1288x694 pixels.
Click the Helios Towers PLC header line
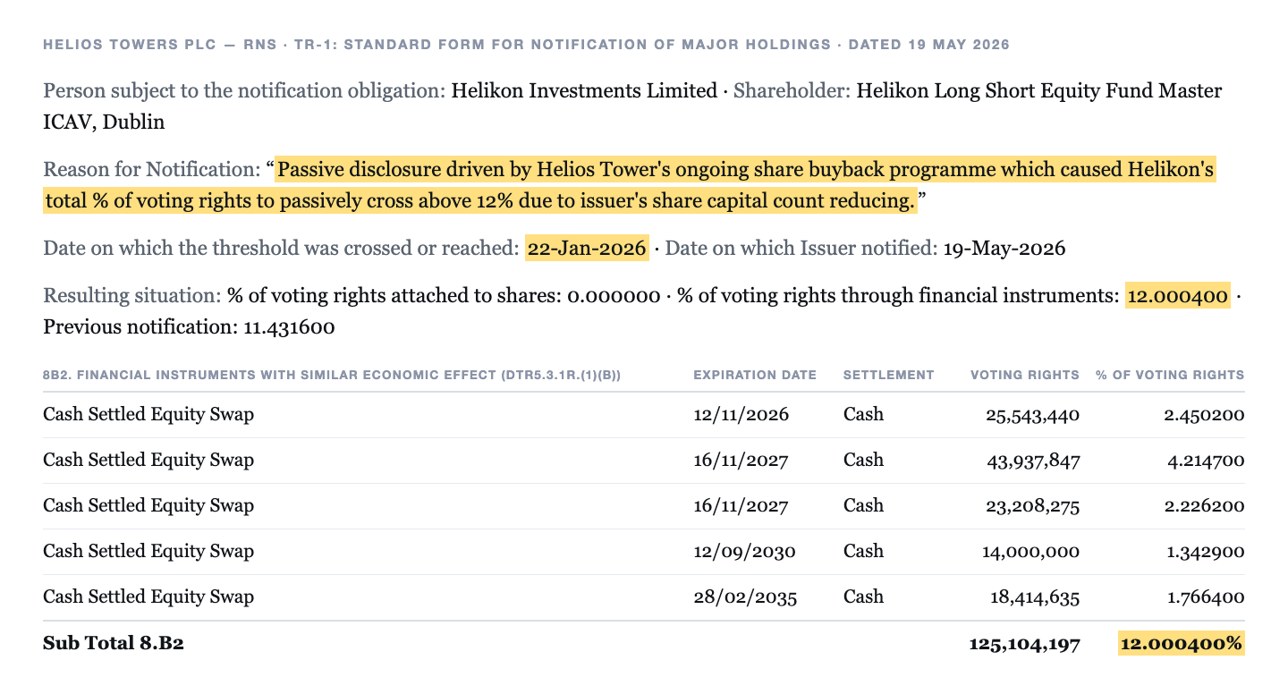tap(526, 44)
